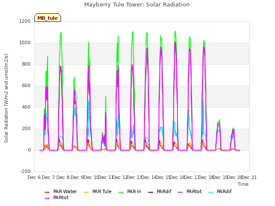Click the MB_tule annotation box

click(48, 18)
